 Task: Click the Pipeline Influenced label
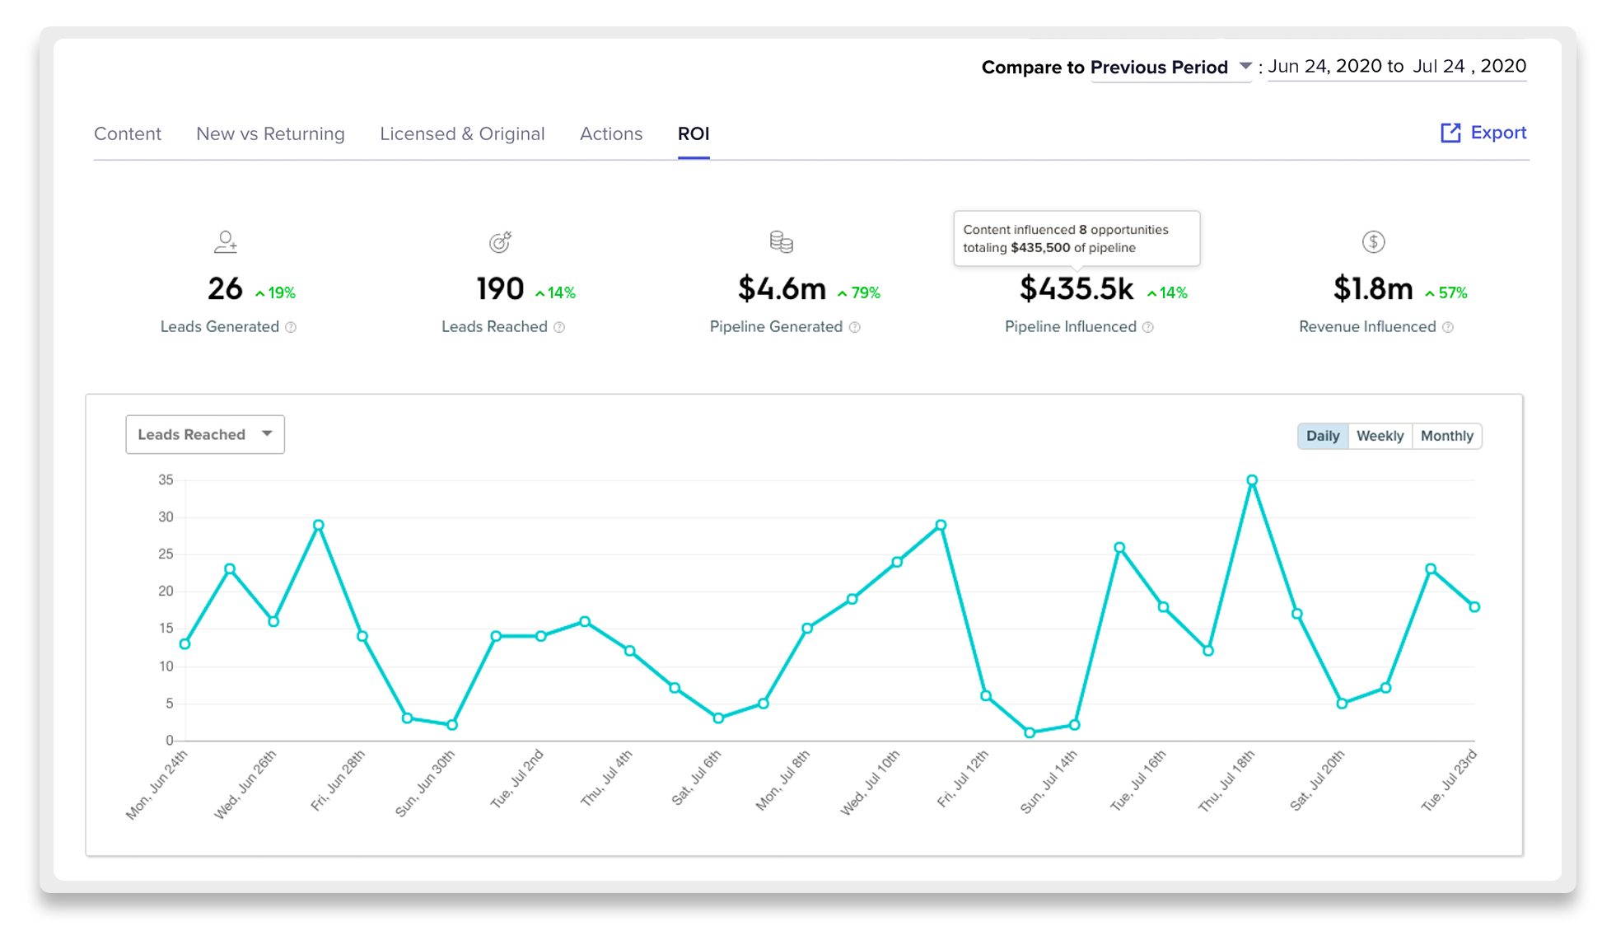pyautogui.click(x=1071, y=327)
